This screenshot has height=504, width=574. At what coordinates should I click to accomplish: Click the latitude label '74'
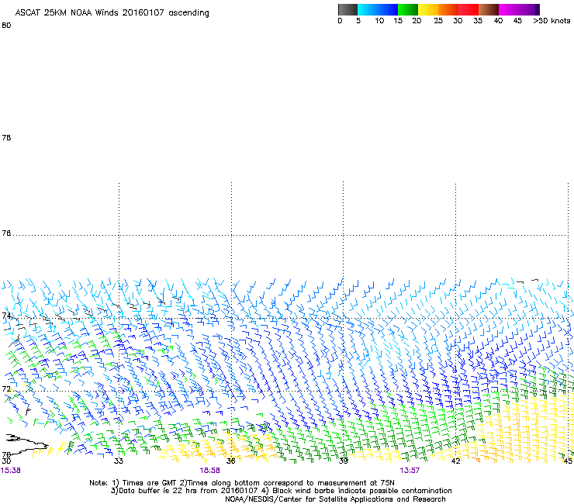coord(6,316)
